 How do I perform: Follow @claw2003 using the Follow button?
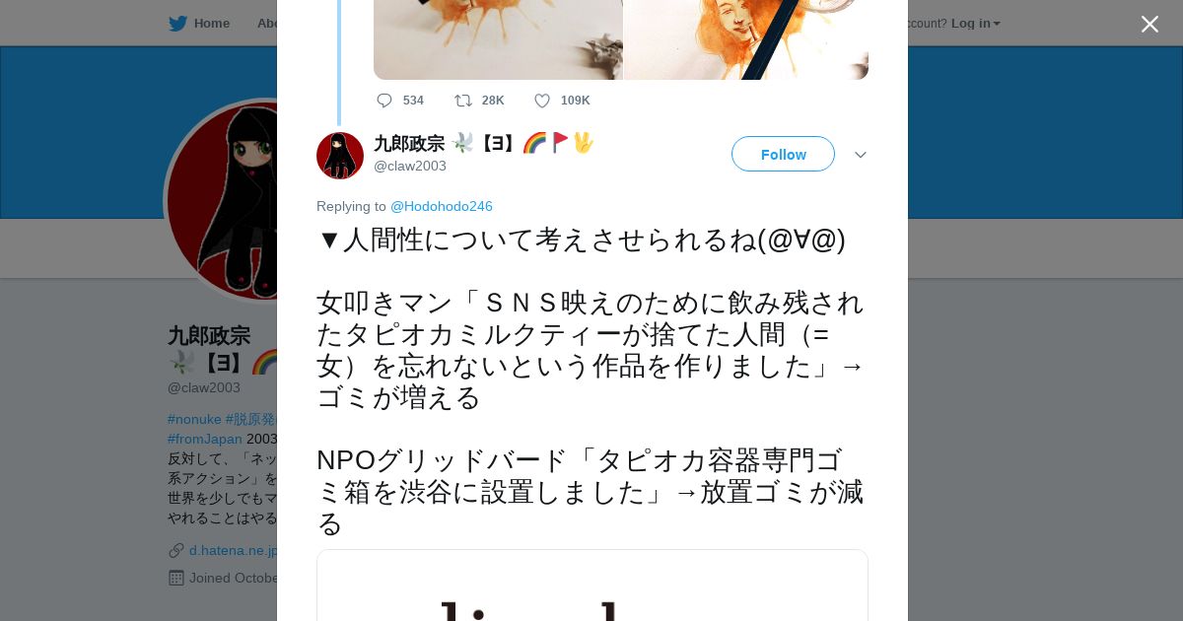(x=783, y=154)
